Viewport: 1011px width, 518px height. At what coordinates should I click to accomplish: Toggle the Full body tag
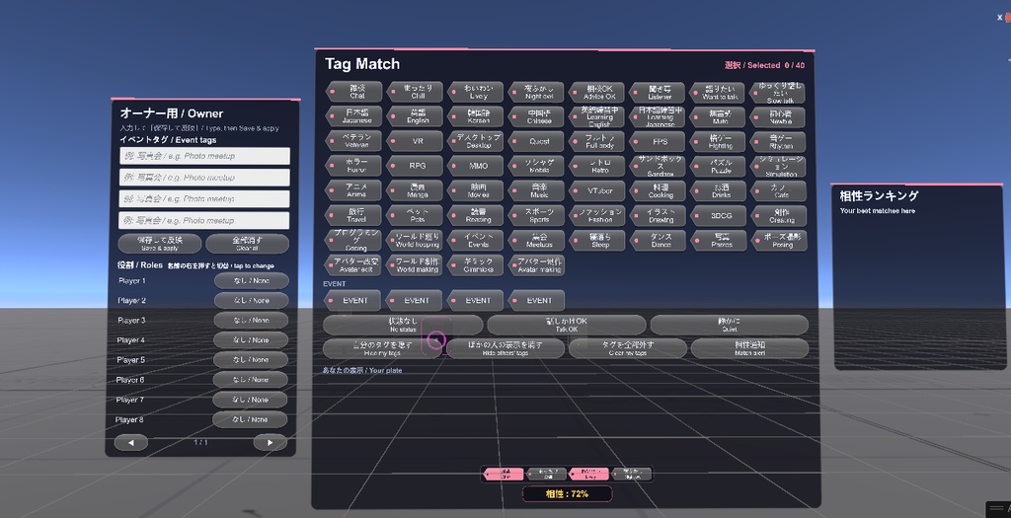point(596,141)
